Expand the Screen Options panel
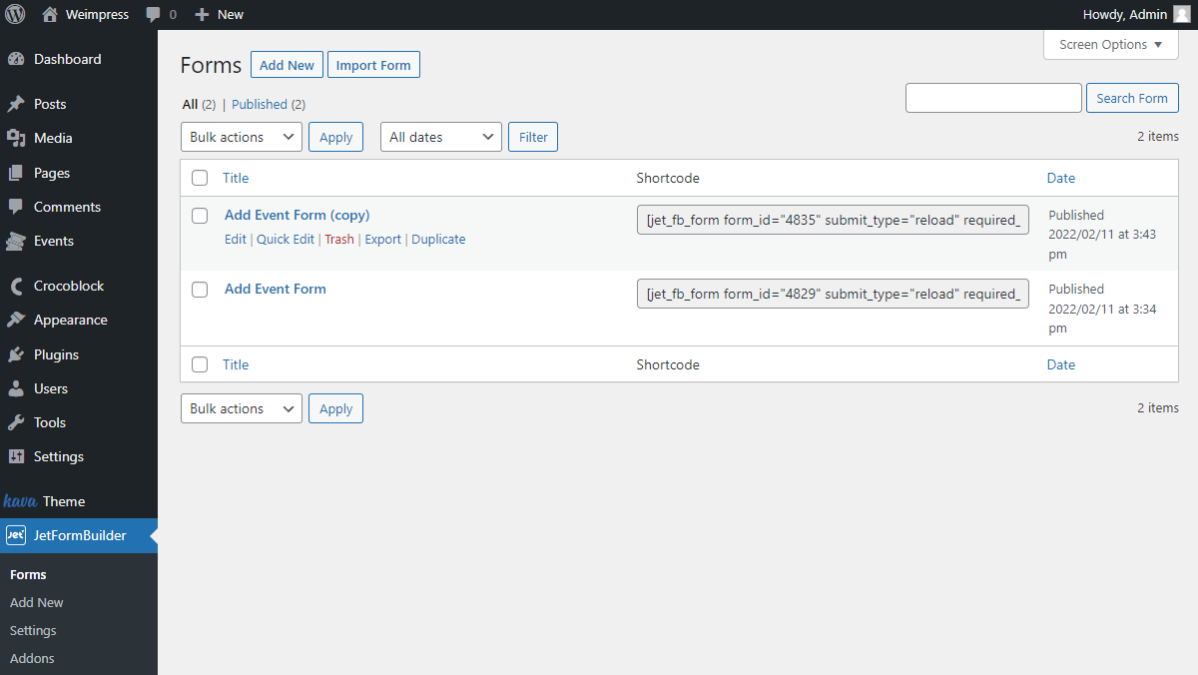Screen dimensions: 1198x675 1110,44
